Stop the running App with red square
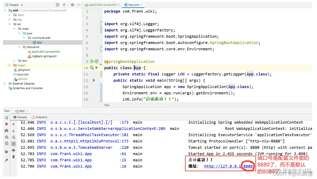The height and width of the screenshot is (179, 317). click(x=7, y=124)
